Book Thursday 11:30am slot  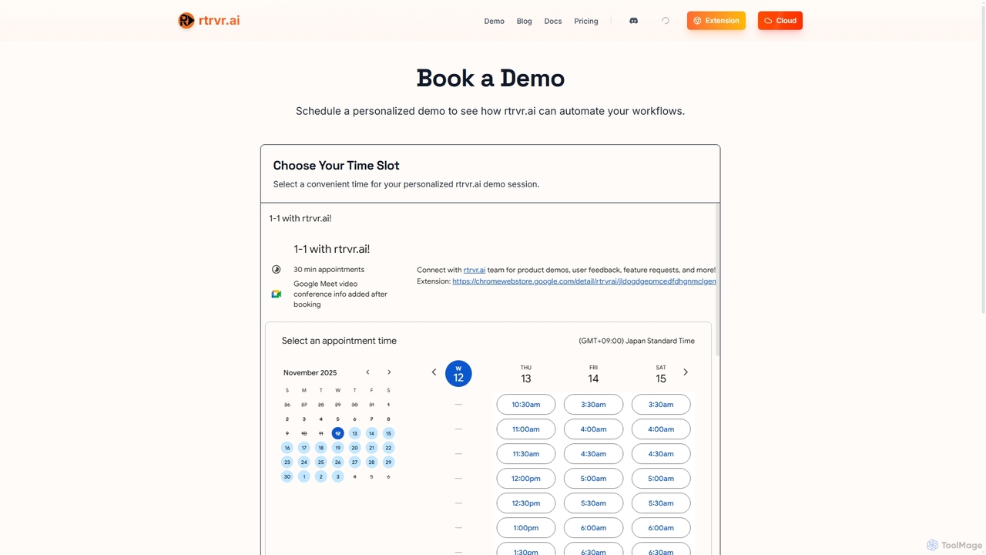point(526,454)
